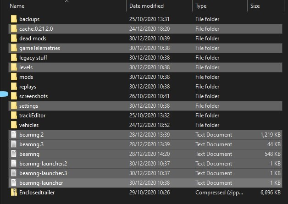Click the beamng-launcher.3 document icon
The image size is (288, 204).
click(x=14, y=173)
